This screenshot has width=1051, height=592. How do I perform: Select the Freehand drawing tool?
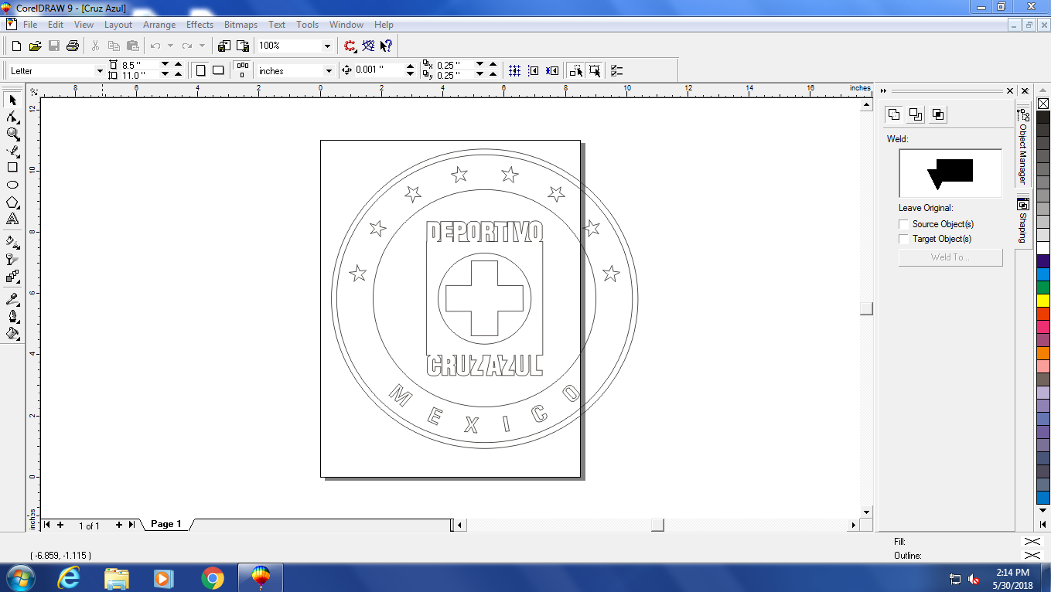tap(12, 151)
